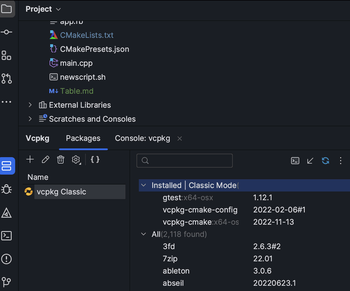Switch to the Console: vcpkg tab

click(x=142, y=138)
